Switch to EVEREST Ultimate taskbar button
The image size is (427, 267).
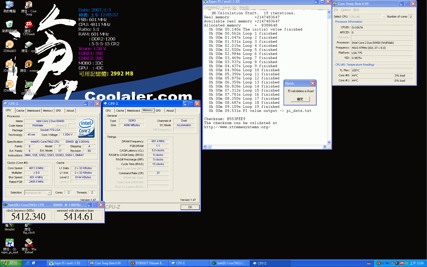click(148, 263)
